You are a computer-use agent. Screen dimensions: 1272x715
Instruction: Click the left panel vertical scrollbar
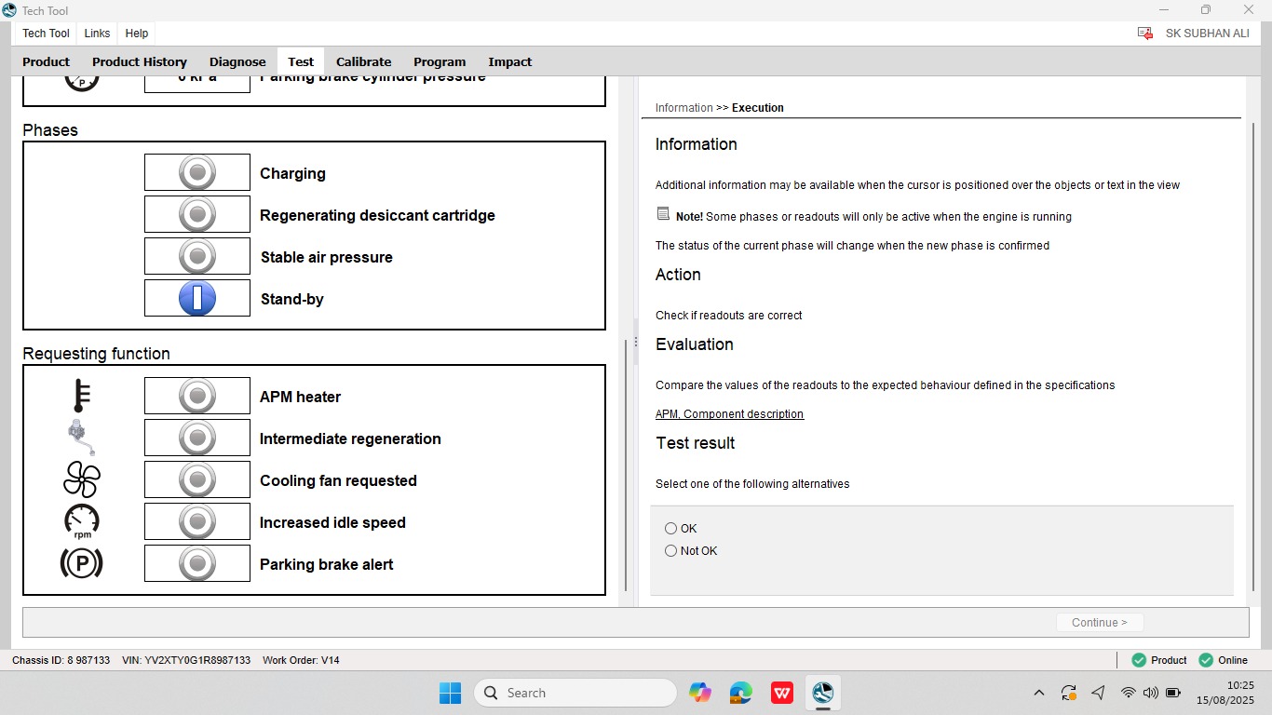click(x=626, y=464)
